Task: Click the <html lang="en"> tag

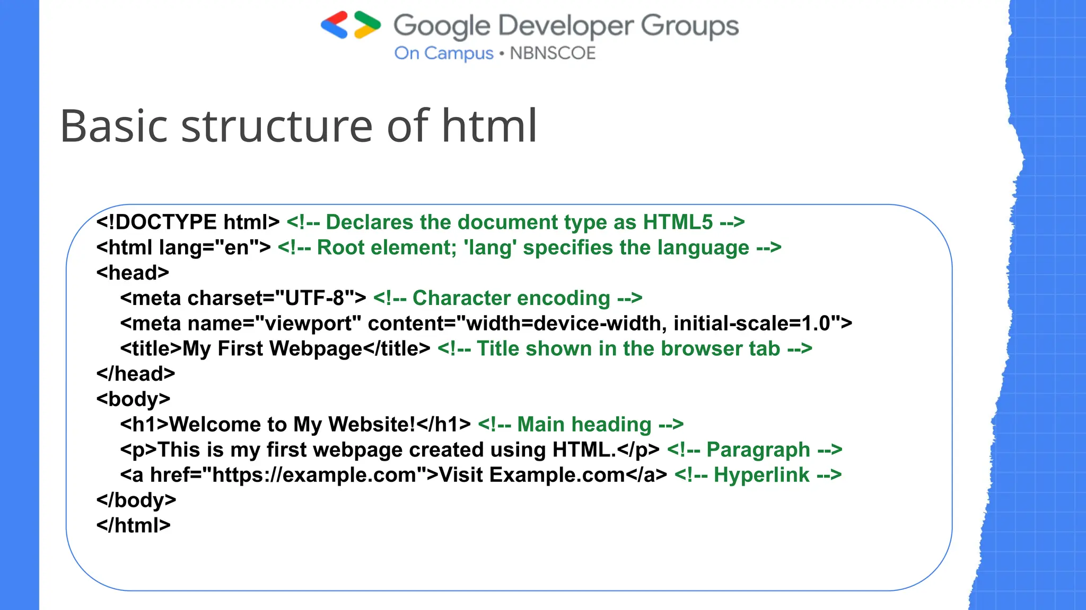Action: (183, 248)
